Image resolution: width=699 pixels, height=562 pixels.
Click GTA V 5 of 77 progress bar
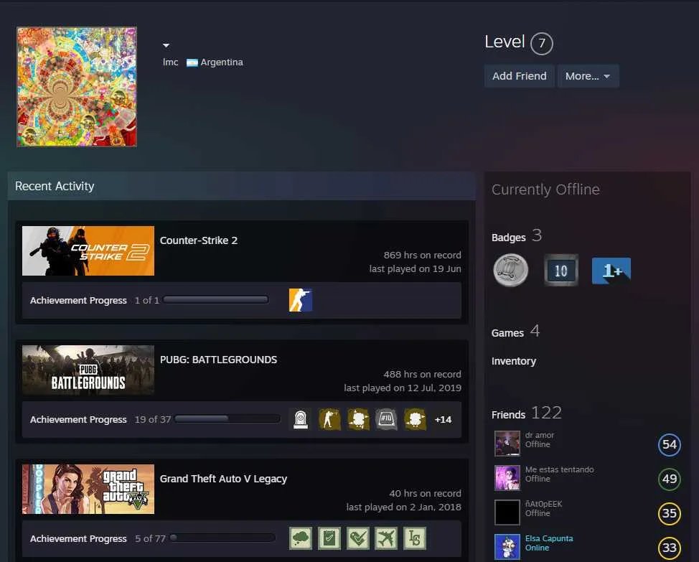222,538
